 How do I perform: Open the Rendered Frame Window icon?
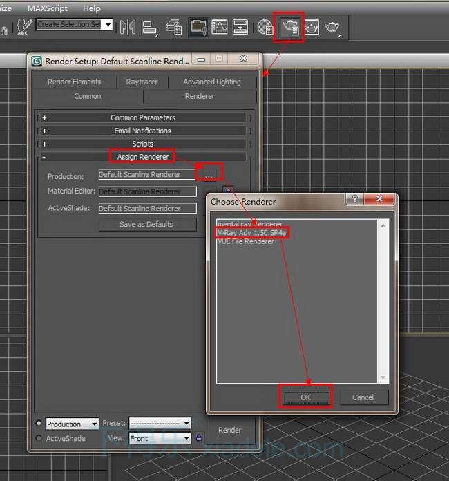(x=312, y=28)
